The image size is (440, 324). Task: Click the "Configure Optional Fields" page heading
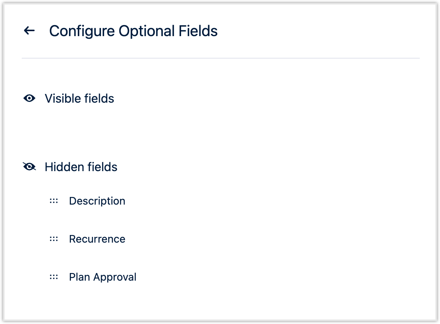click(133, 31)
